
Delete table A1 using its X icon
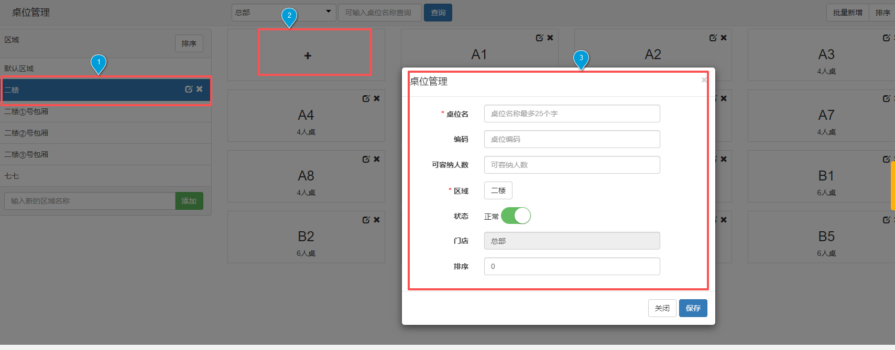click(x=550, y=38)
